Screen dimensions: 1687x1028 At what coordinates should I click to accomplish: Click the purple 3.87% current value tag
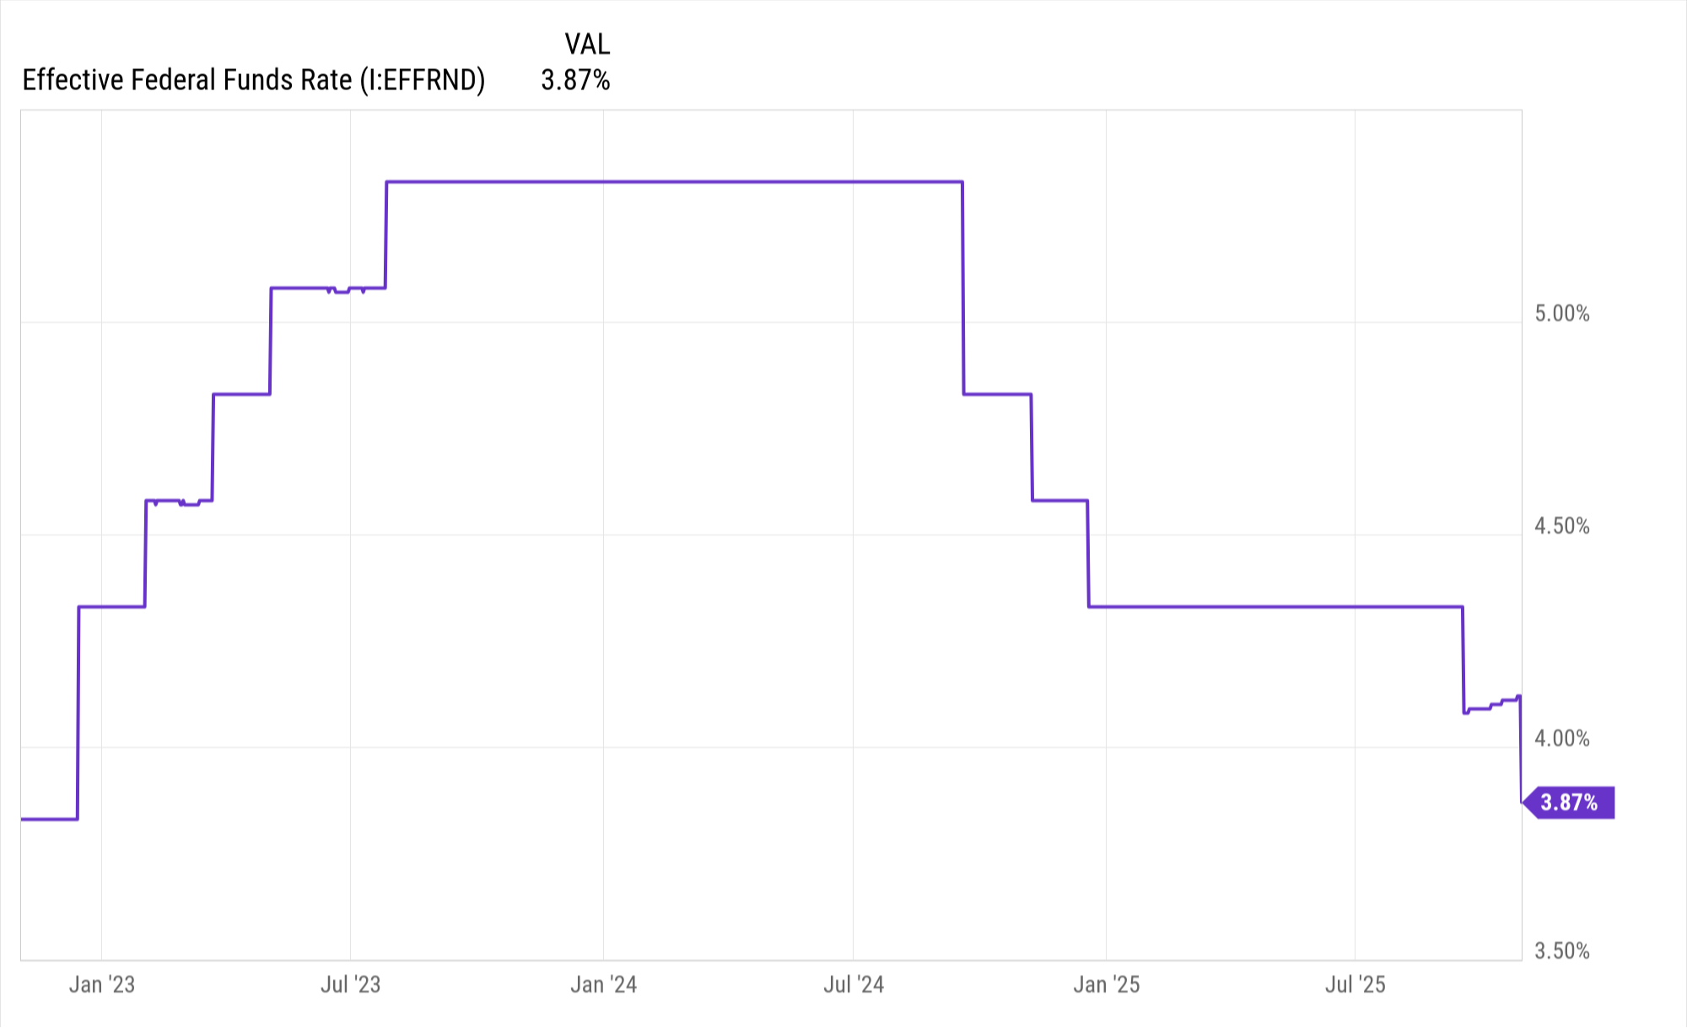[x=1569, y=802]
